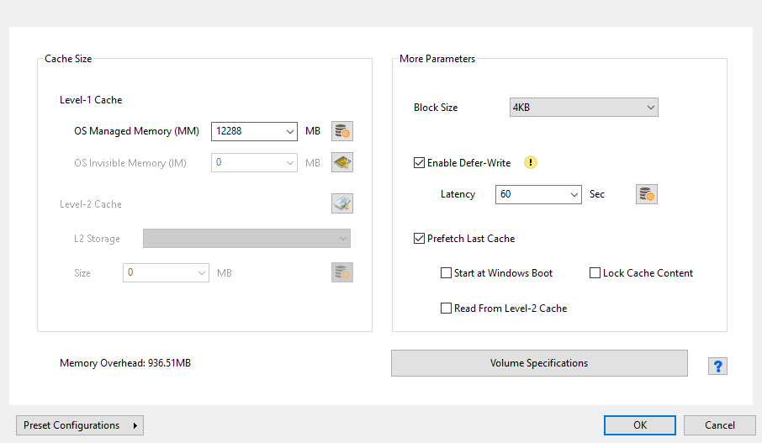Click the blue help question mark icon
The image size is (762, 443).
(718, 366)
